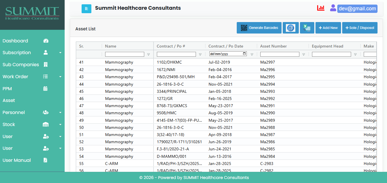The image size is (387, 183).
Task: Focus the Contract / Po # filter box
Action: [x=176, y=54]
